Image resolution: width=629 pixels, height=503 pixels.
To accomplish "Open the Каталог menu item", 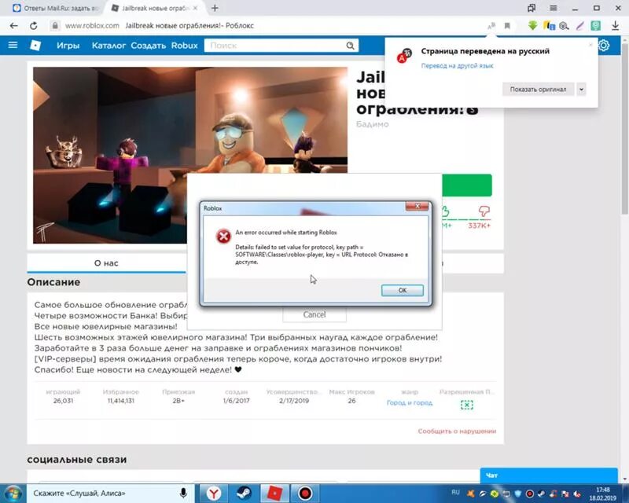I will (x=109, y=46).
